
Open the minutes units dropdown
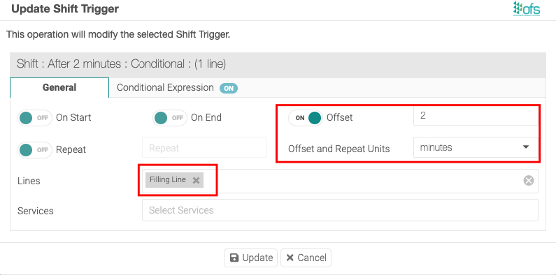476,147
